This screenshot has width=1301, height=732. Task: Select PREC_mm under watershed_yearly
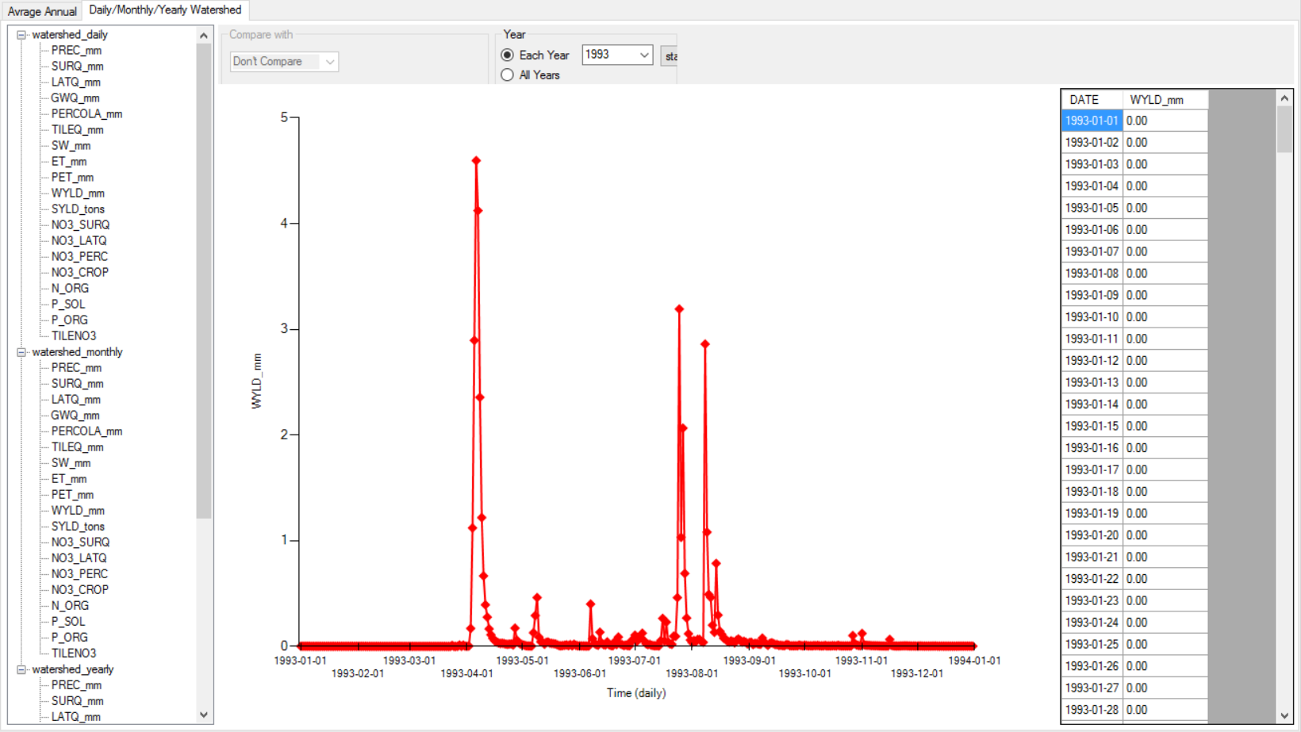pyautogui.click(x=76, y=685)
